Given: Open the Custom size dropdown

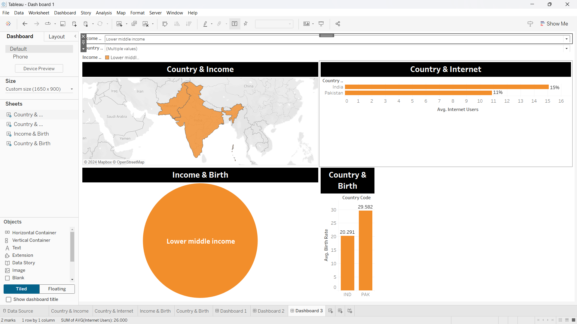Looking at the screenshot, I should [x=39, y=89].
